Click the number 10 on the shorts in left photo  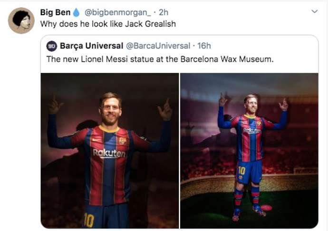89,220
